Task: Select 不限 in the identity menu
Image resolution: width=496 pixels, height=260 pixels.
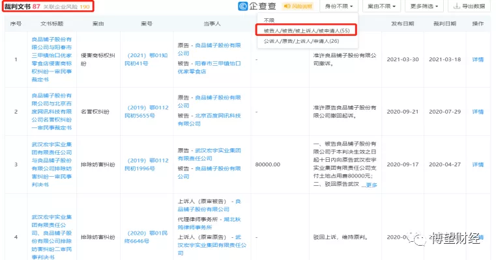Action: click(269, 20)
